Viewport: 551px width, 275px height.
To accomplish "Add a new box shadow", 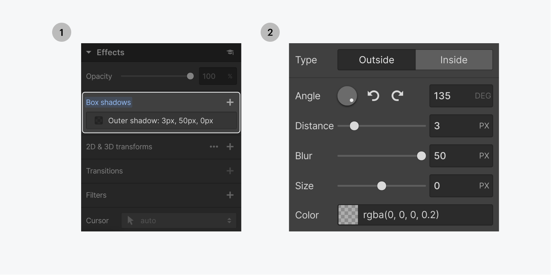I will [230, 103].
